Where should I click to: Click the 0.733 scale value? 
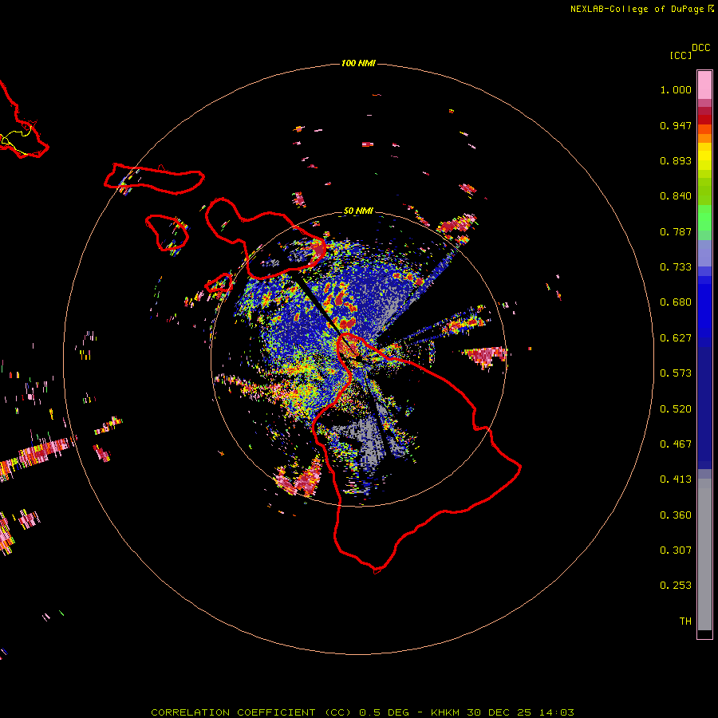coord(676,267)
